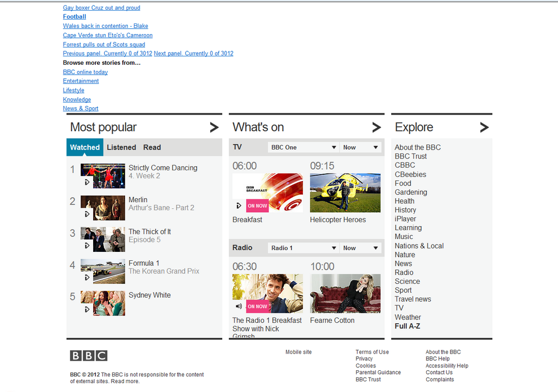Open Breakfast programme title link
Screen dimensions: 558x392
(247, 219)
